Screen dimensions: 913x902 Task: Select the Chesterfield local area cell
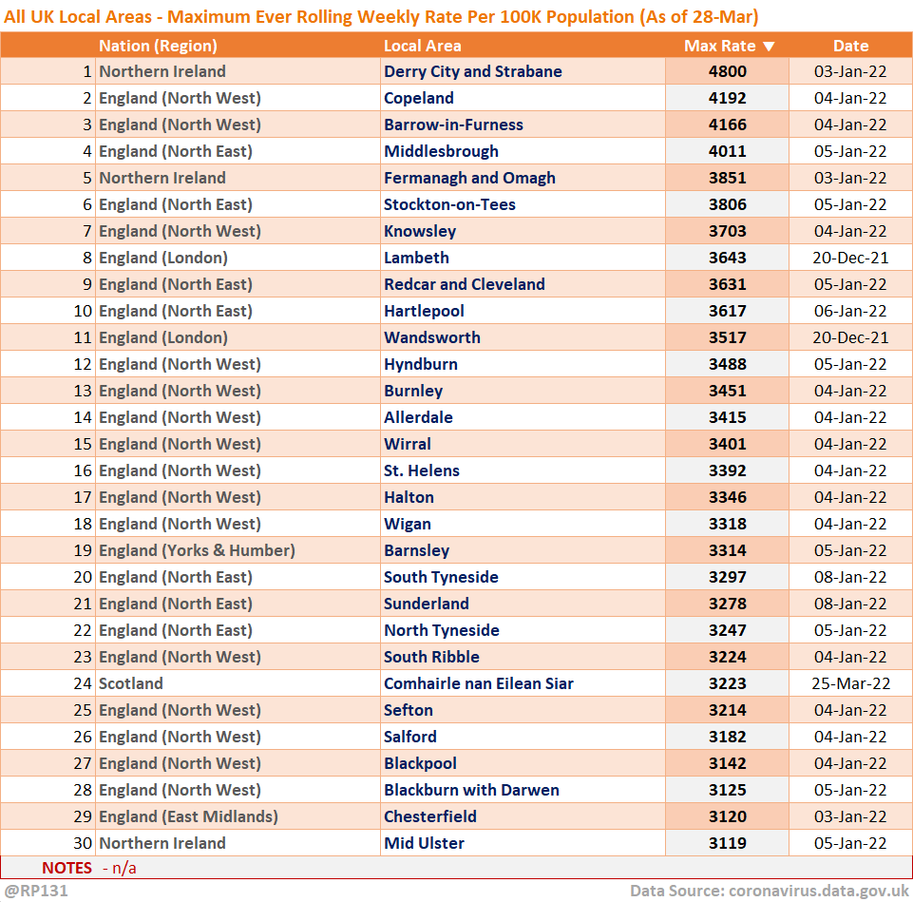click(x=430, y=816)
